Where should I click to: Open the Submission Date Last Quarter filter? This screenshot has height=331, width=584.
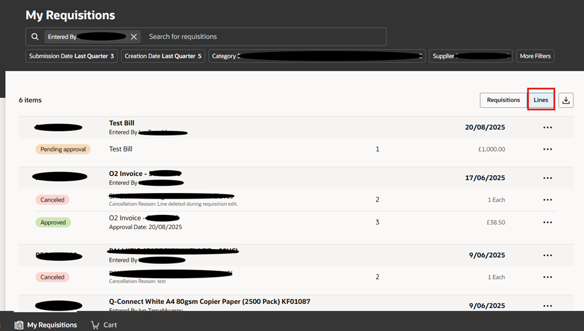[71, 56]
